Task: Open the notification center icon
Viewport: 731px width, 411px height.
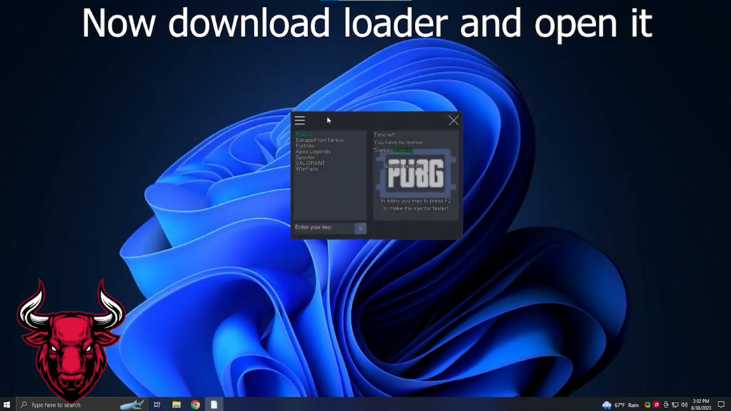Action: coord(721,405)
